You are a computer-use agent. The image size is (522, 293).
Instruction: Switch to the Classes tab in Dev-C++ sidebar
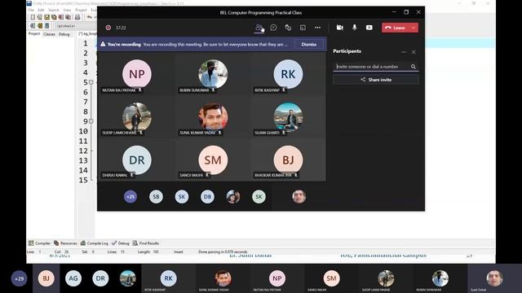click(49, 34)
